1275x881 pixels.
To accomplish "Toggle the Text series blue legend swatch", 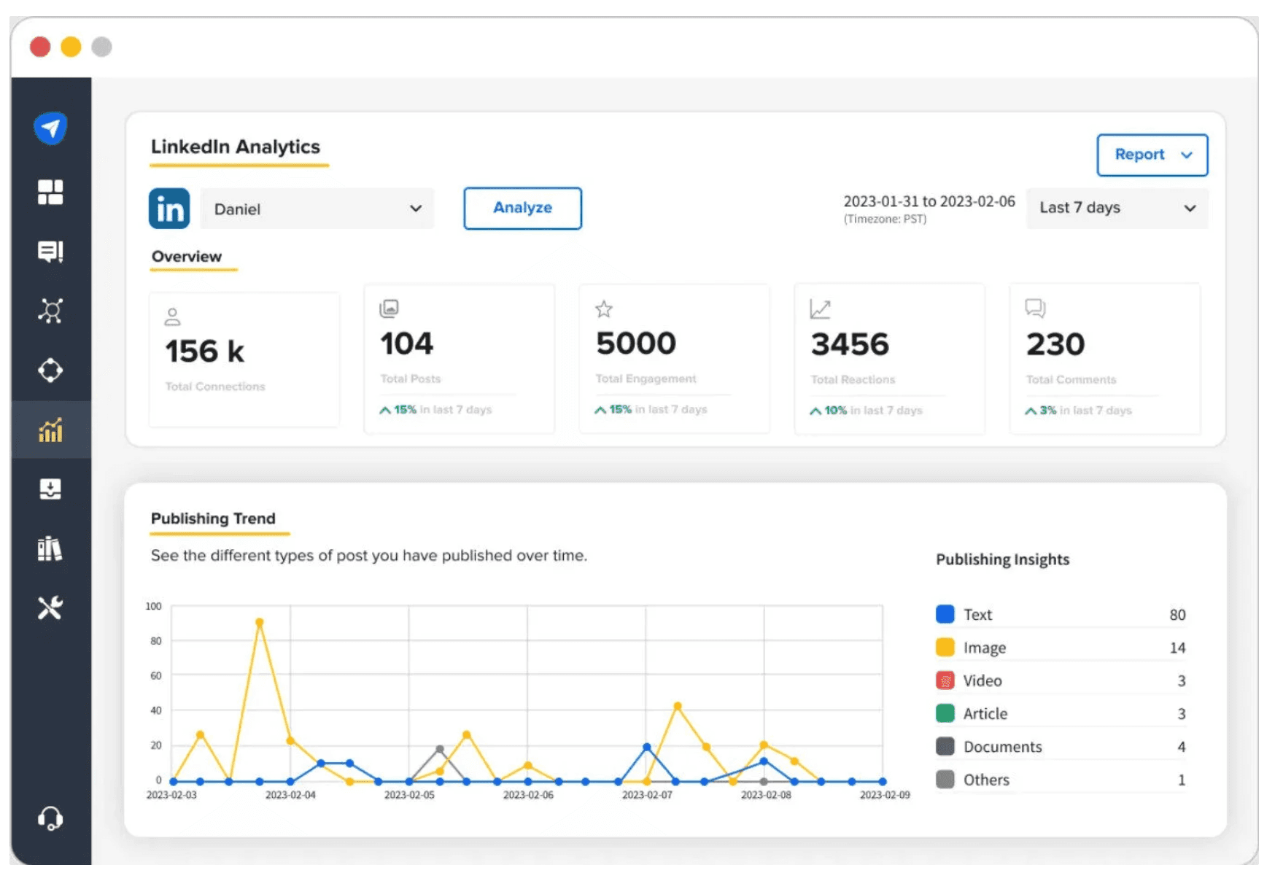I will [945, 614].
